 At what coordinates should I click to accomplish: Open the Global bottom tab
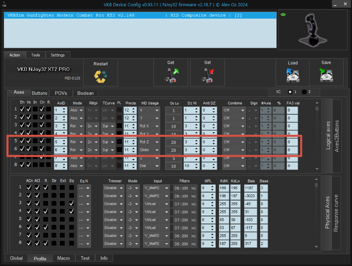click(16, 258)
